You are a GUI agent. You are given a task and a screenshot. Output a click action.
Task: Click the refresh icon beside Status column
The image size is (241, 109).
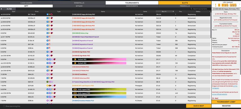point(210,12)
